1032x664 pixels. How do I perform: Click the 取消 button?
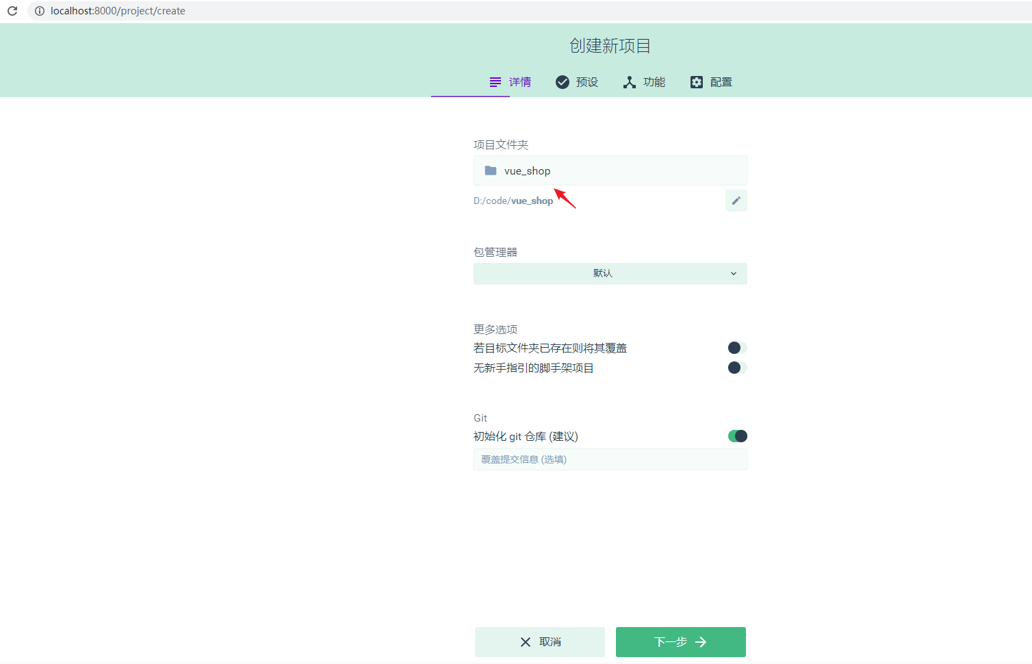pyautogui.click(x=540, y=642)
